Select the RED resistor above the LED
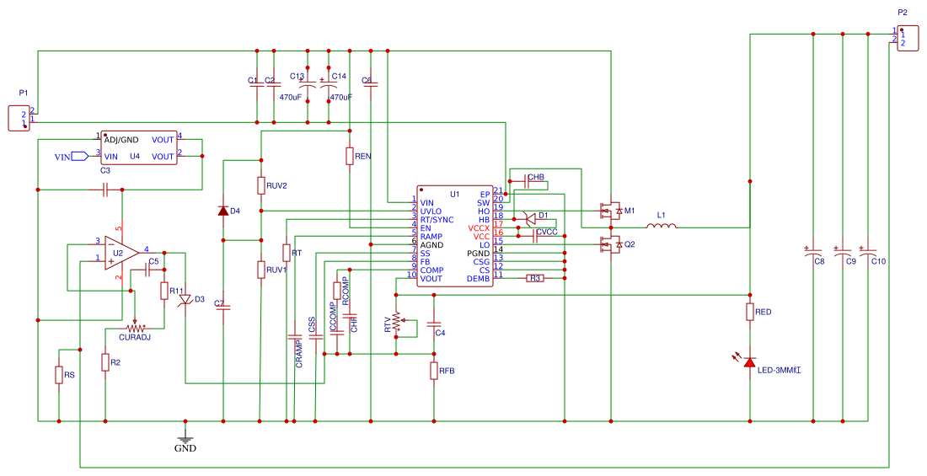 tap(749, 312)
